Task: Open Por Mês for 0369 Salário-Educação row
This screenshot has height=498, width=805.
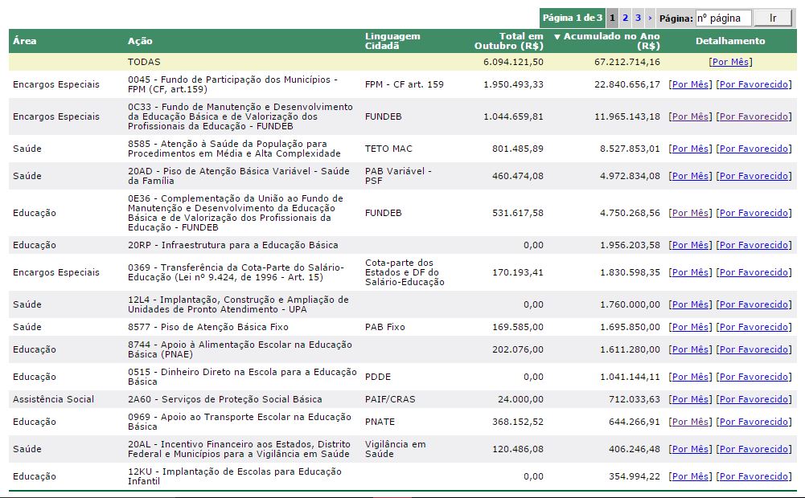Action: pos(691,272)
